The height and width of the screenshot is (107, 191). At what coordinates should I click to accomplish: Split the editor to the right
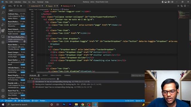[x=185, y=6]
